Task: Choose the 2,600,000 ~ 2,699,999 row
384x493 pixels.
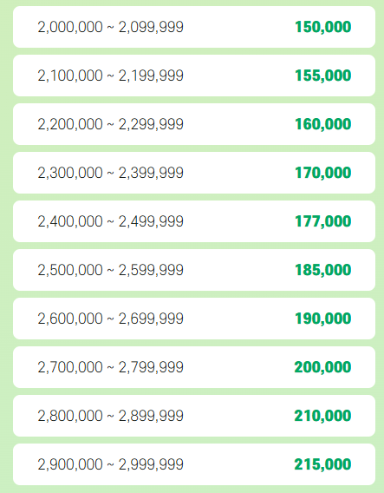Action: [194, 319]
